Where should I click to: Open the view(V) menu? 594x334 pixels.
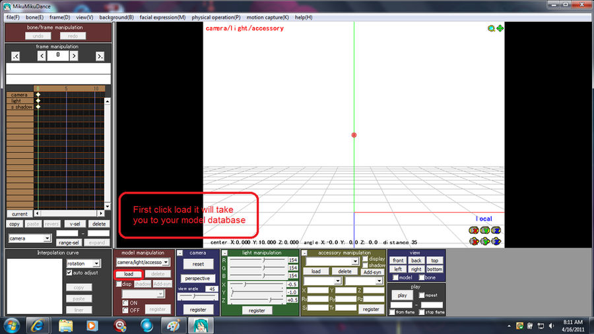[84, 17]
